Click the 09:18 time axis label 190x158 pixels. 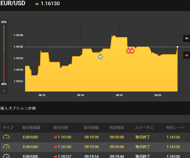pos(42,95)
